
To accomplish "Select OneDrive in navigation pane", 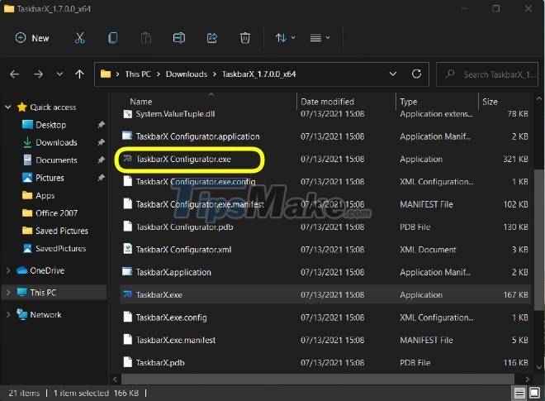I will [x=47, y=270].
